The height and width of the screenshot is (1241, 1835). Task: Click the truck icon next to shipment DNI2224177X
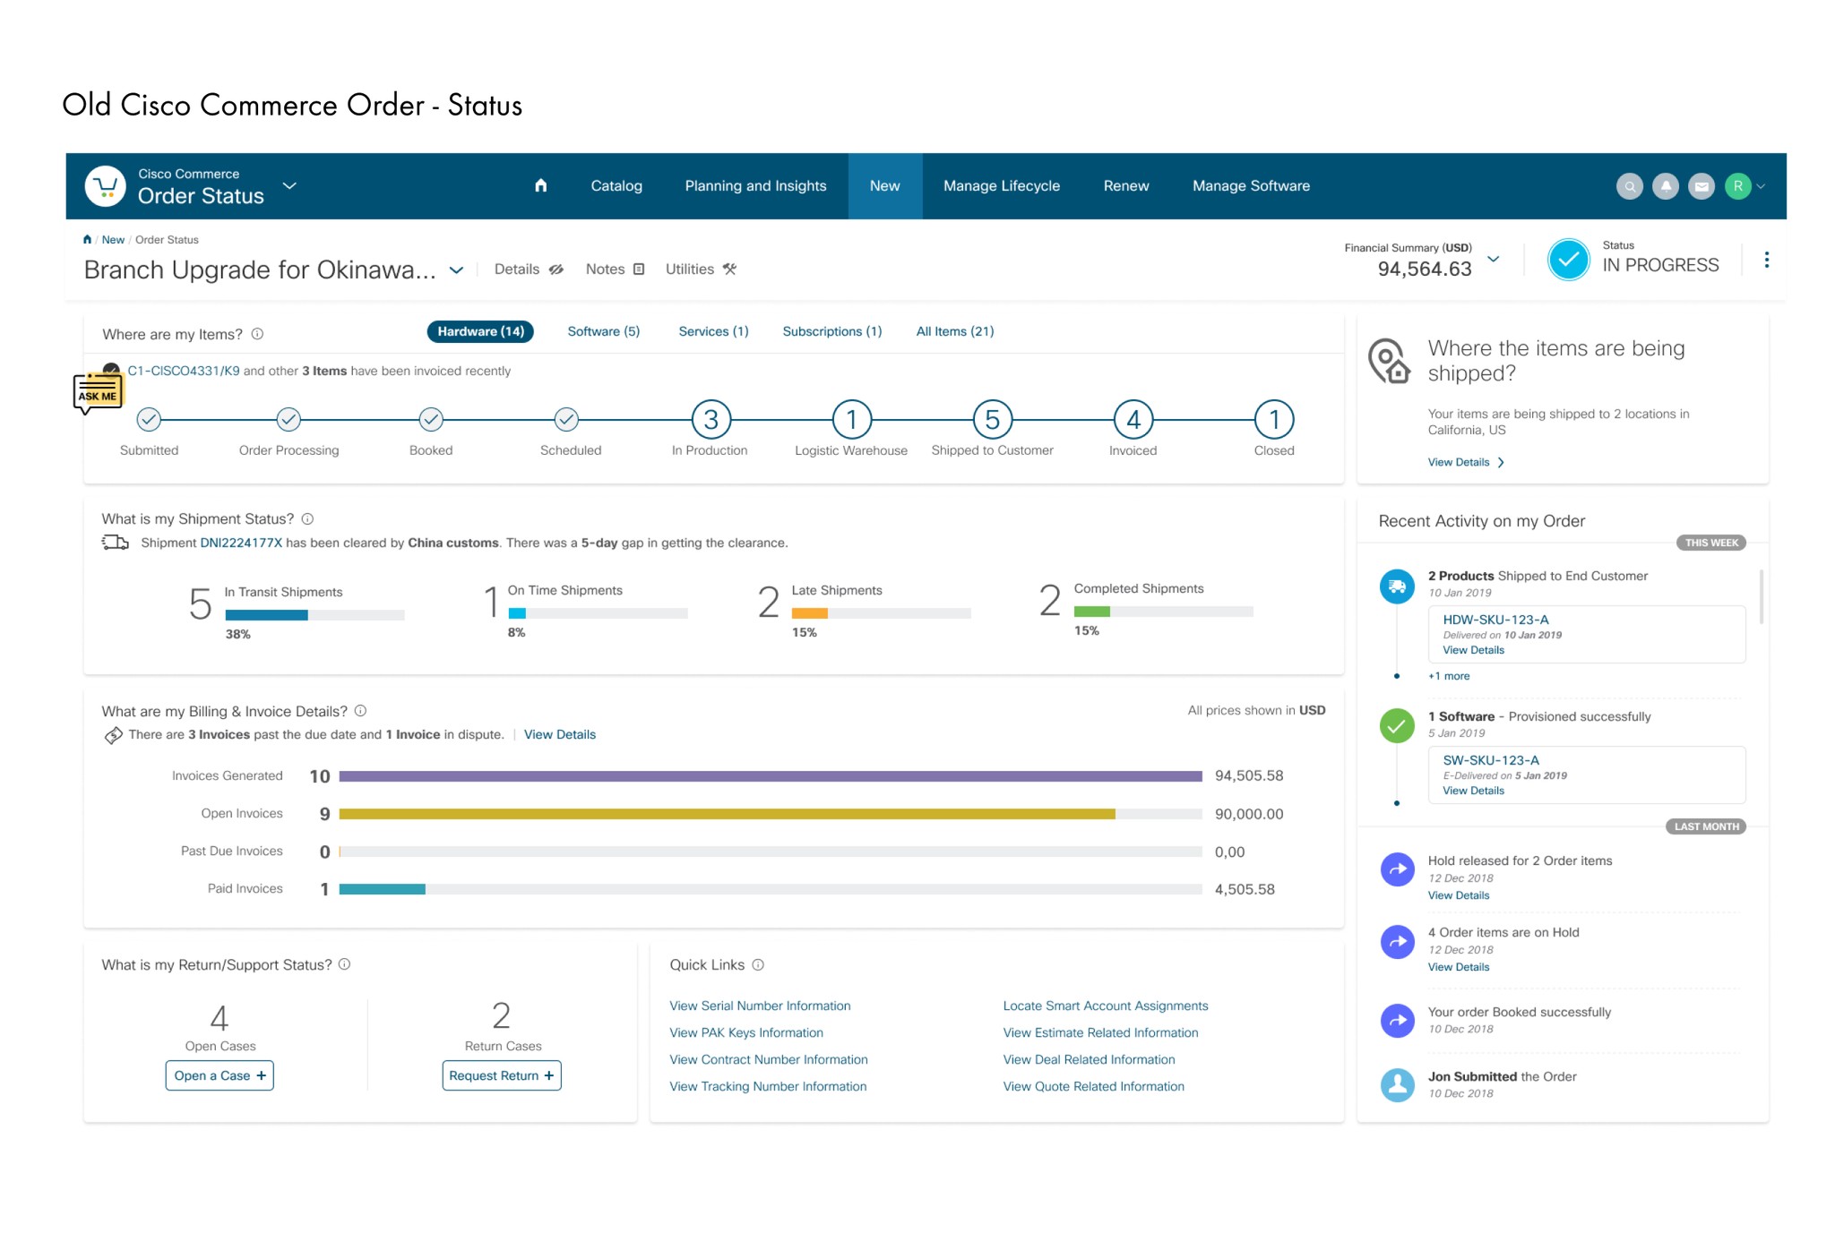coord(116,542)
